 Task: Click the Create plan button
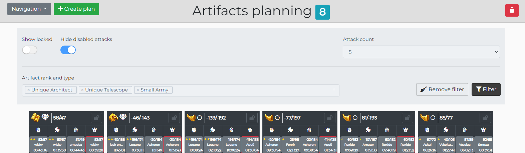[x=76, y=9]
